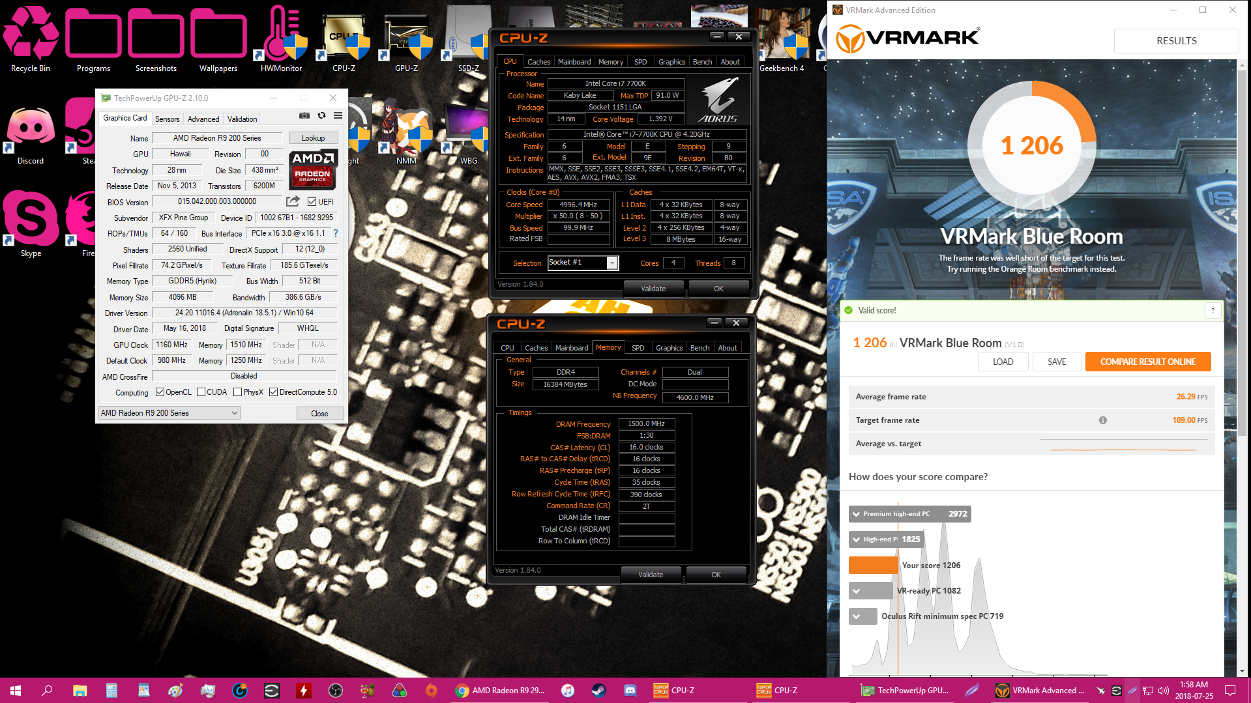
Task: Toggle the CUDA checkbox
Action: (201, 392)
